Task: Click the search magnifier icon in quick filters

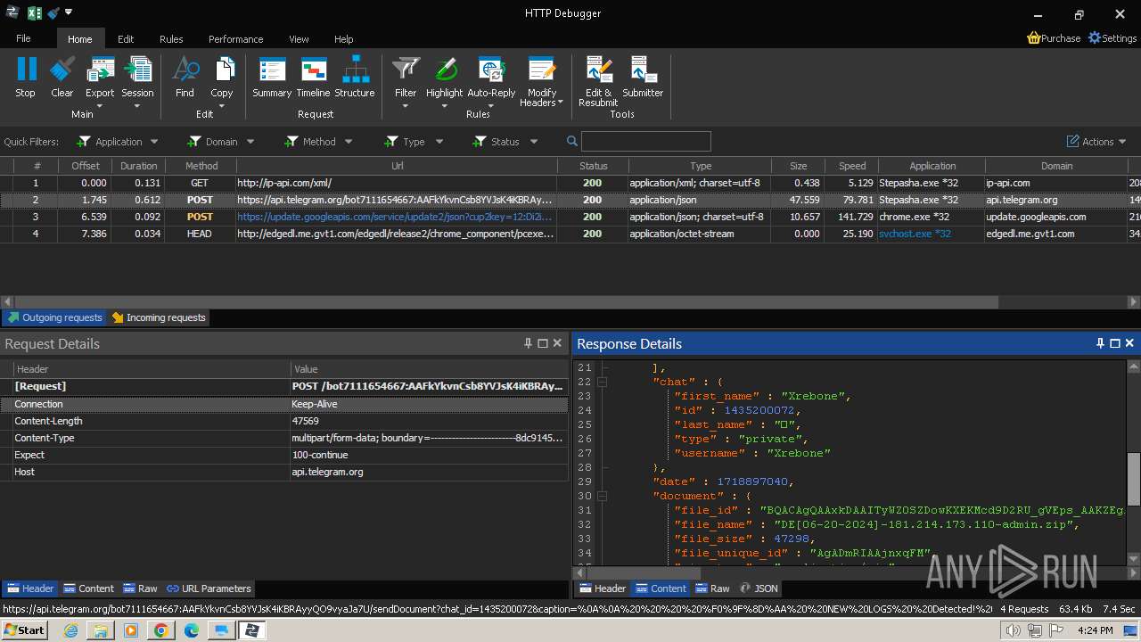Action: click(572, 141)
